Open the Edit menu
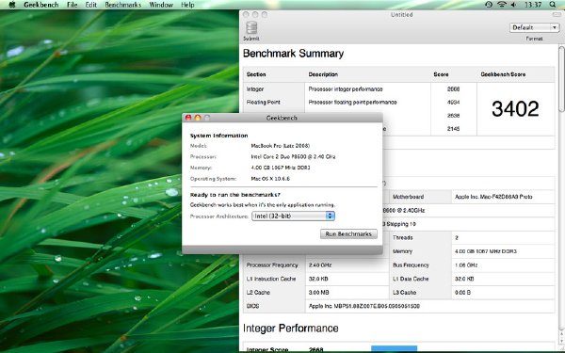Screen dimensions: 565x353 click(x=90, y=5)
